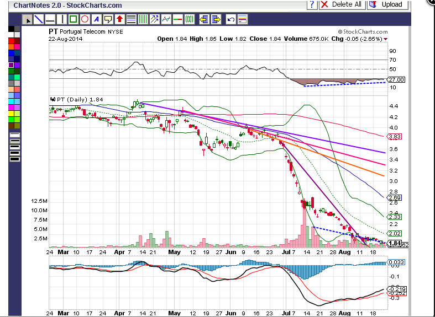Pick the olive color swatch
The image size is (435, 317).
17,125
